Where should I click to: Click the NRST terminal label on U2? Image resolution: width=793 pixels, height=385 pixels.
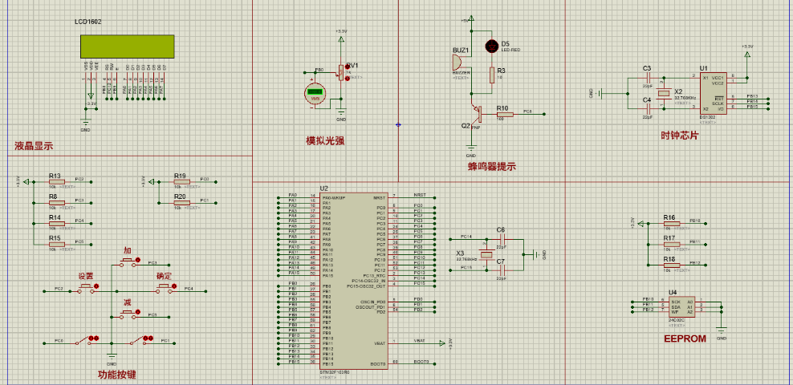pos(418,195)
